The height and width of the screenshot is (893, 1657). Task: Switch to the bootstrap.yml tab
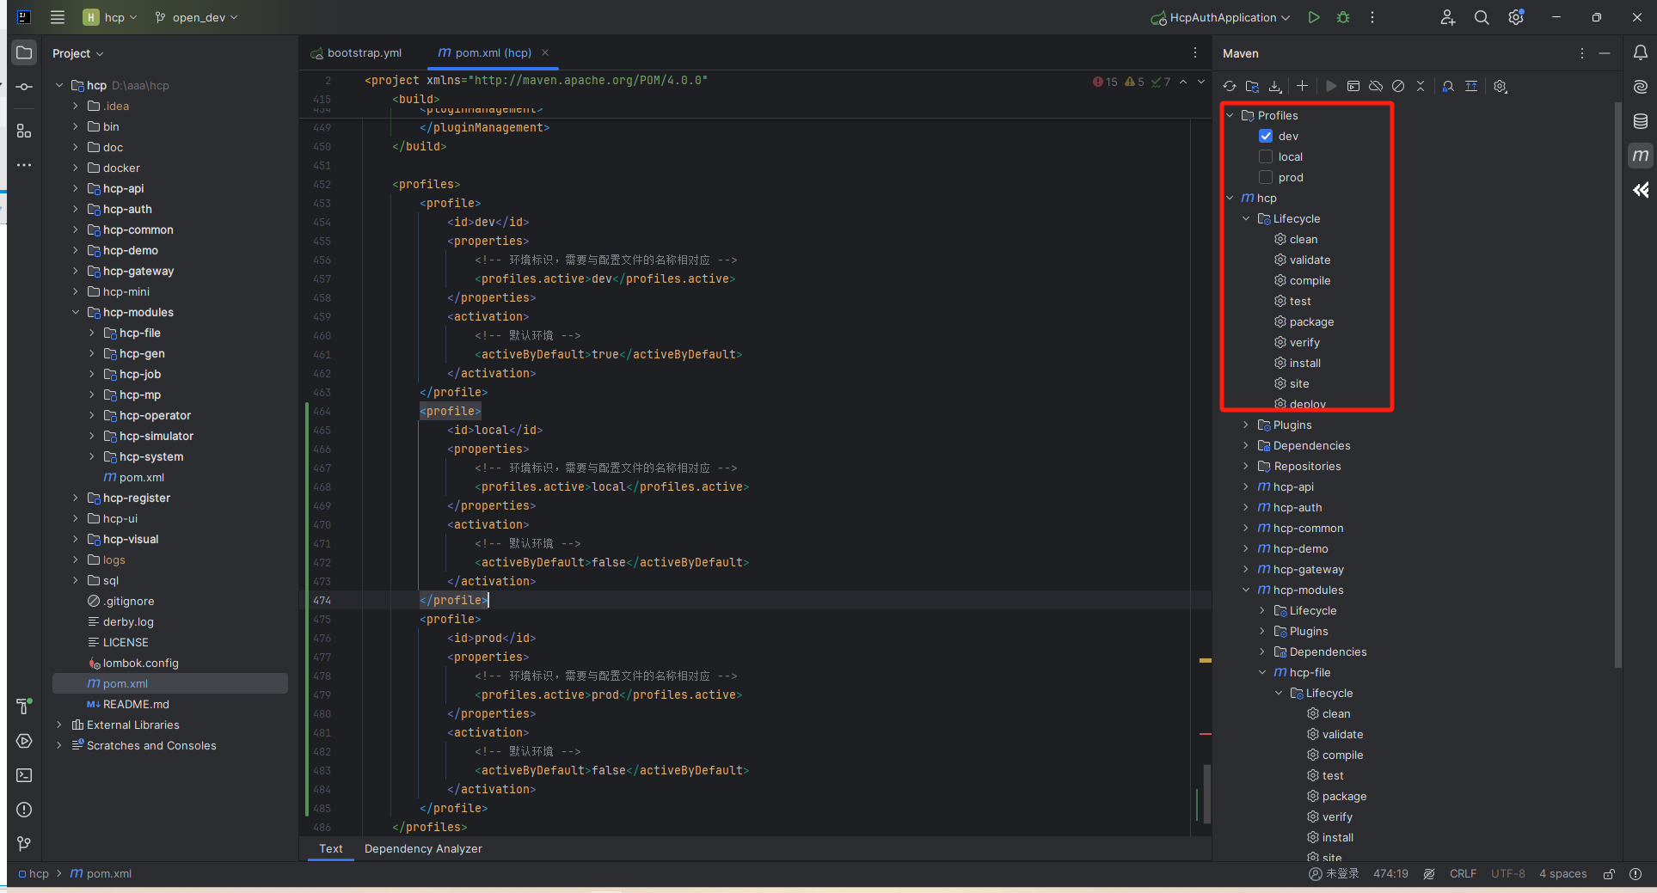click(x=356, y=52)
